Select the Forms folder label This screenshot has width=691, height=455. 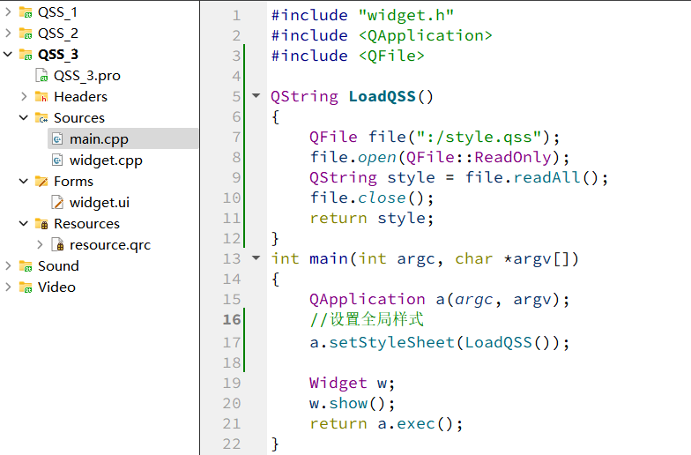[74, 182]
